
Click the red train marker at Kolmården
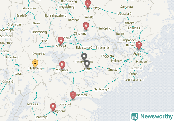(x=73, y=95)
